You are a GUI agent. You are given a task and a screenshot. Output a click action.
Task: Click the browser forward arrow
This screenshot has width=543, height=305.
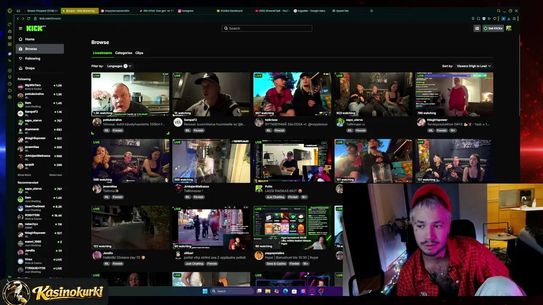click(23, 19)
